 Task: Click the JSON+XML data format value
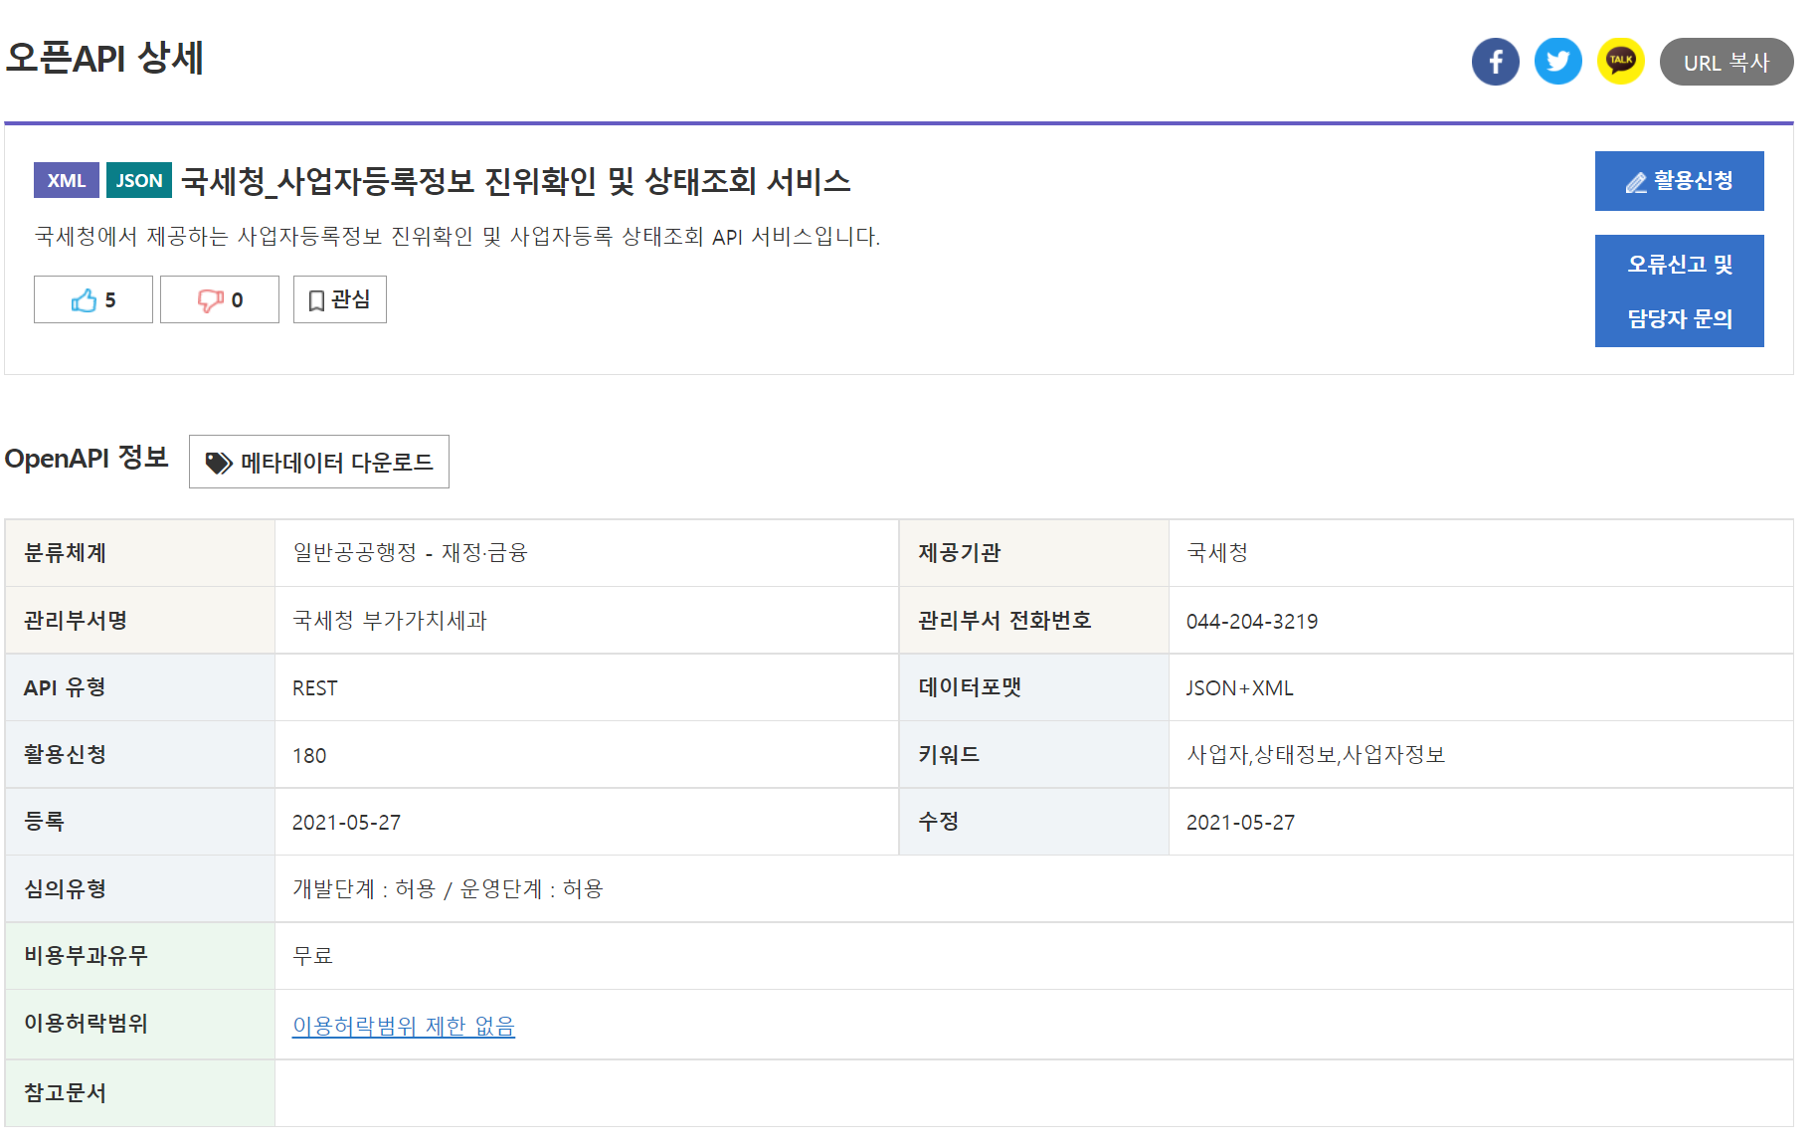pyautogui.click(x=1239, y=688)
